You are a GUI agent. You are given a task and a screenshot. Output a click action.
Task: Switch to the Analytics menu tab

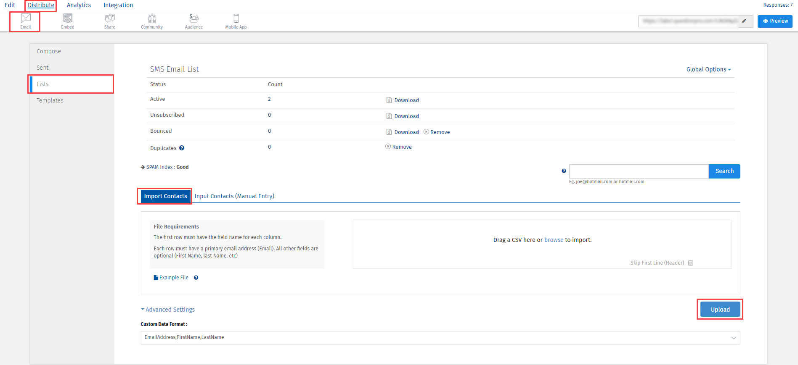79,5
